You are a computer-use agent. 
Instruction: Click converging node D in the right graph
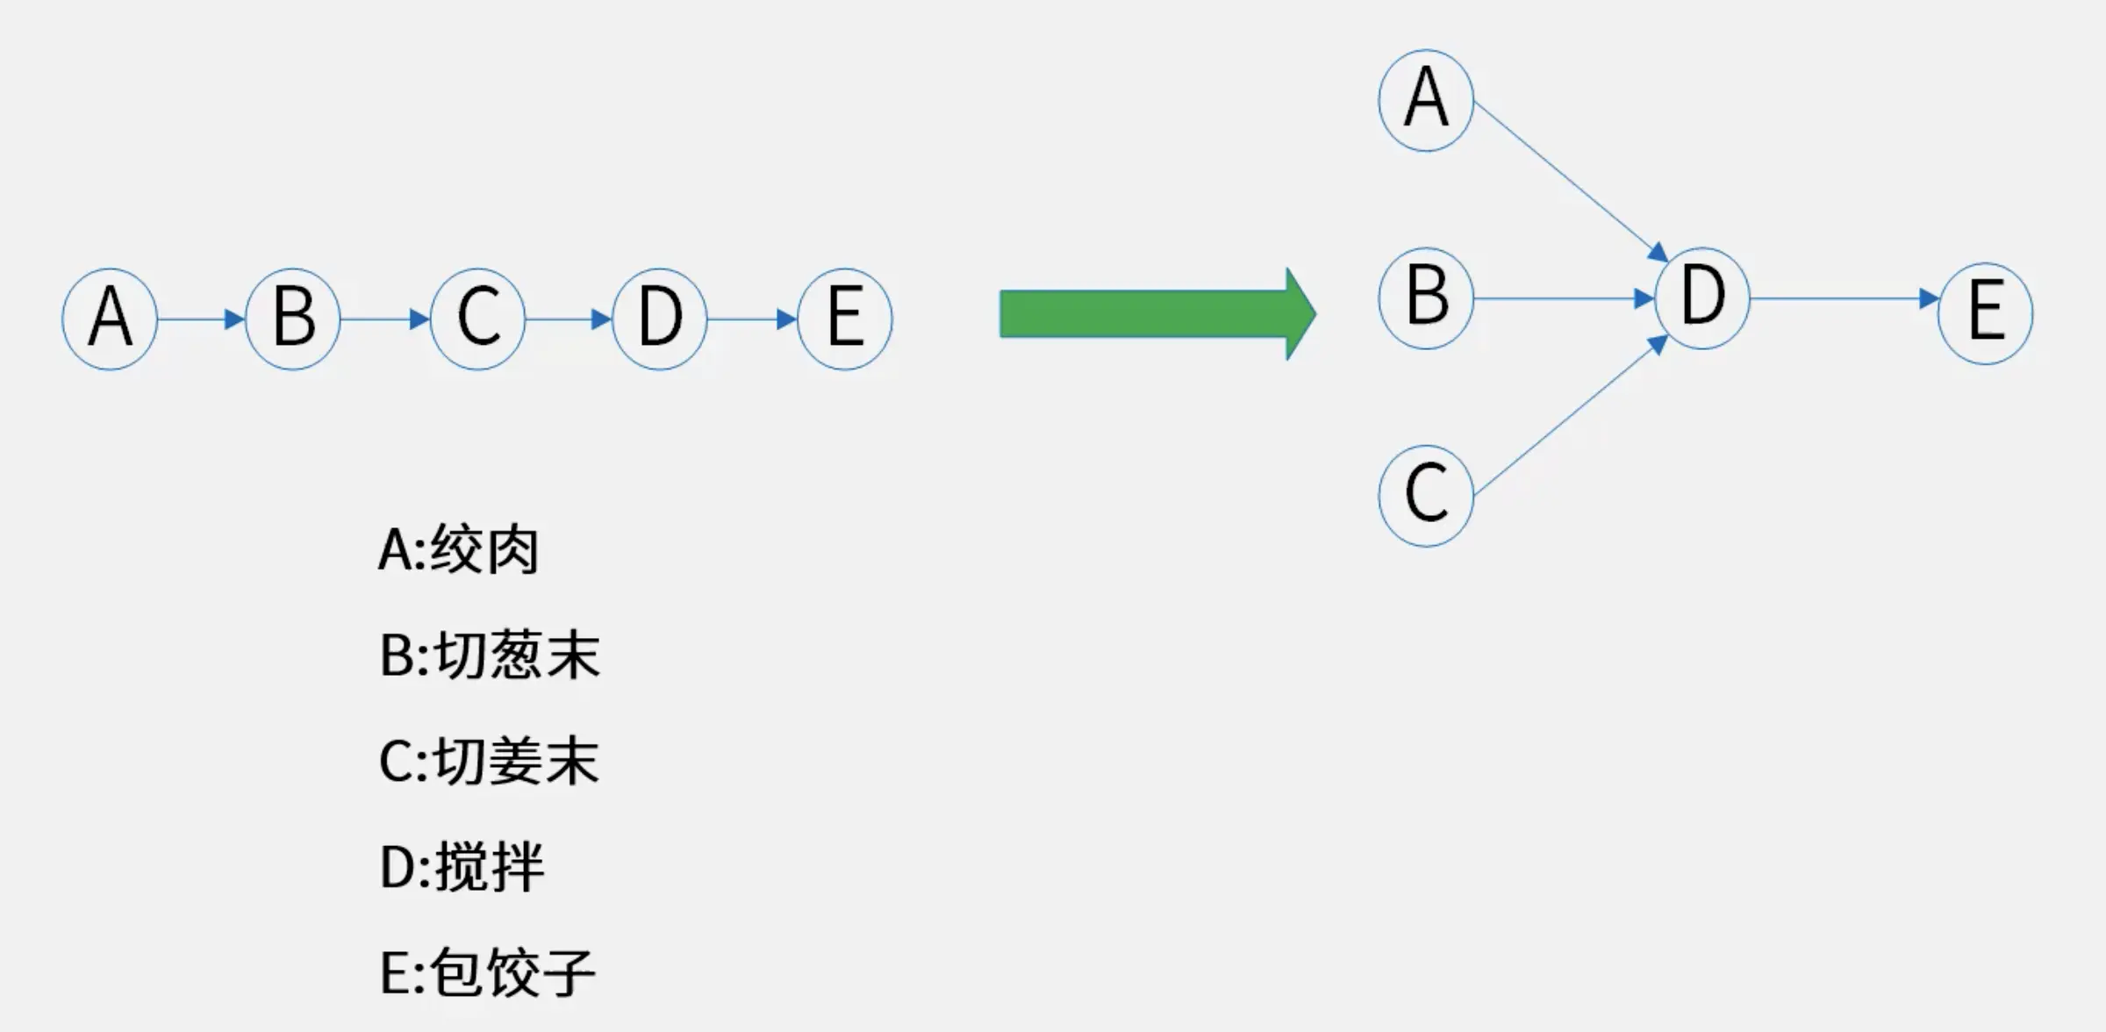coord(1702,298)
